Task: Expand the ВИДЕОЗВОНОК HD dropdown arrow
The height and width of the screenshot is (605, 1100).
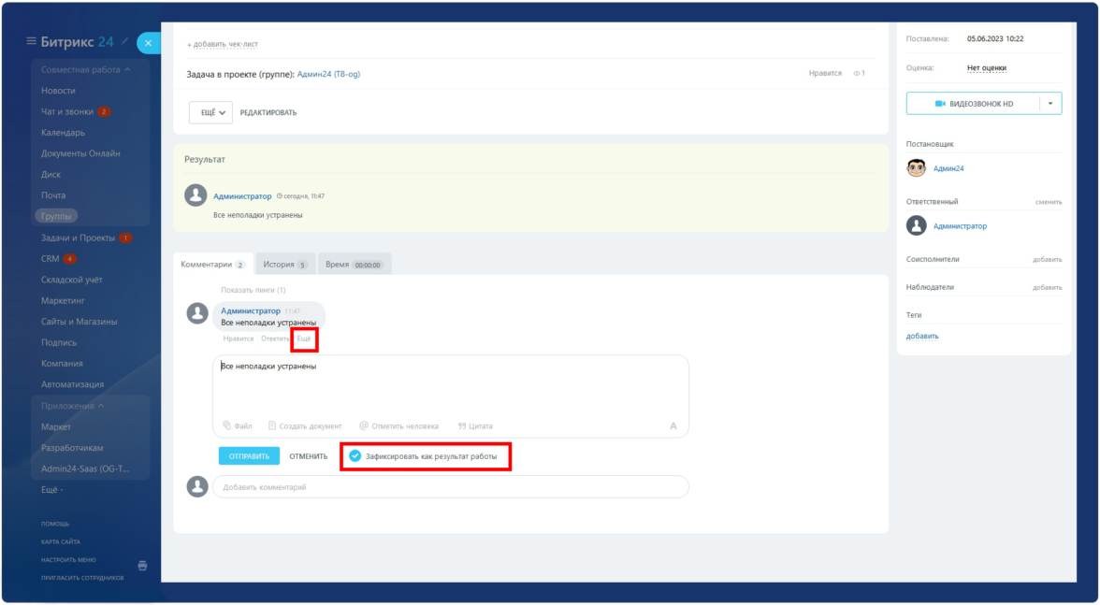Action: 1050,104
